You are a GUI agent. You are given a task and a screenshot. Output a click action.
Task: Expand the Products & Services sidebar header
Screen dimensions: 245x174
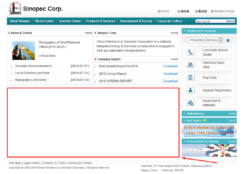point(209,31)
